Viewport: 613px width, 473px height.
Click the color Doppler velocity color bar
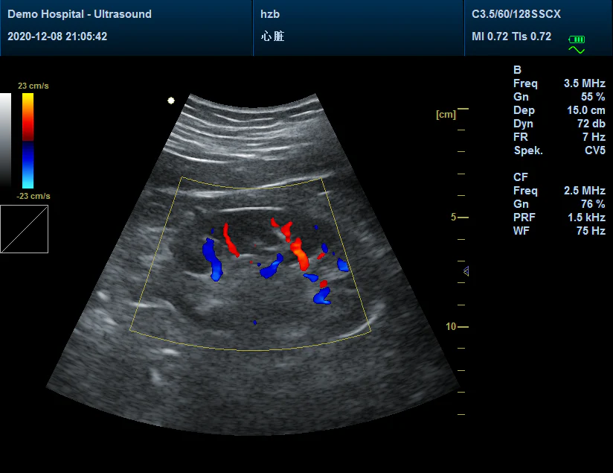pyautogui.click(x=28, y=141)
